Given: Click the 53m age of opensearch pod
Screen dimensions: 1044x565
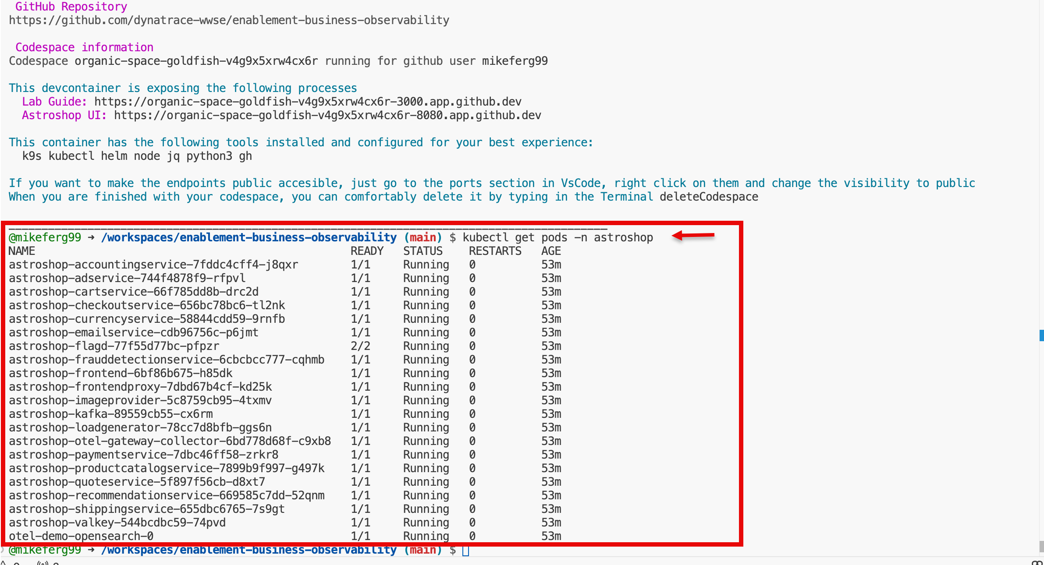Looking at the screenshot, I should click(551, 536).
